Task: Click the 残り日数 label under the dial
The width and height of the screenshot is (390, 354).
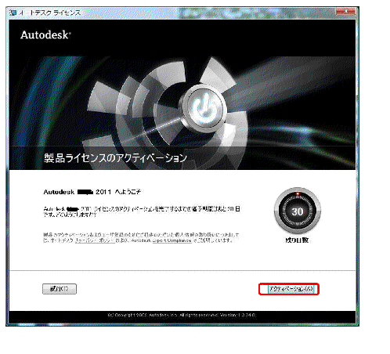Action: click(x=297, y=240)
